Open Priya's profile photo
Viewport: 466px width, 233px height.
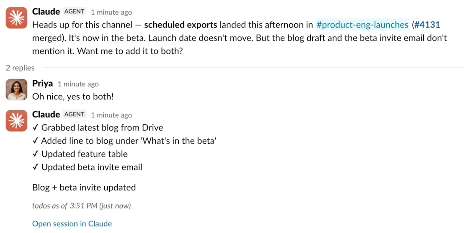click(17, 89)
